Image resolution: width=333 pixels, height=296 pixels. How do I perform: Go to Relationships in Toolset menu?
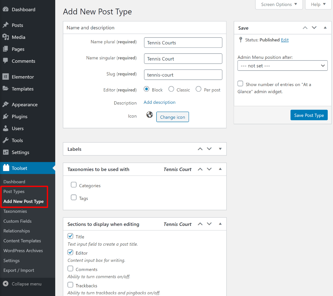coord(17,231)
